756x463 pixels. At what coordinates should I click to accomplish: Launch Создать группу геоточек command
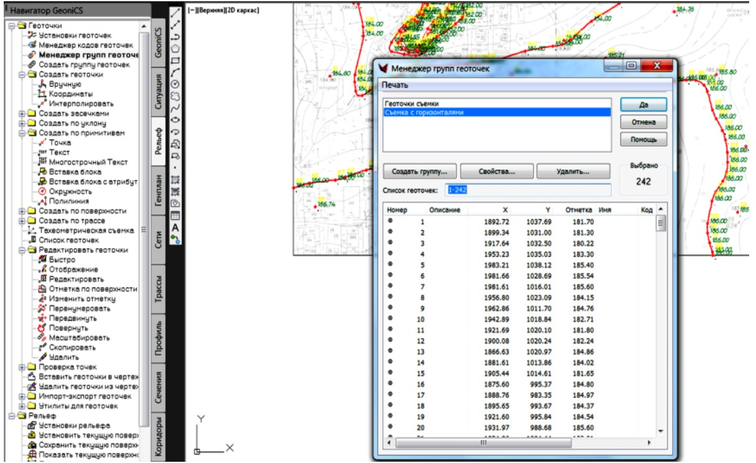click(x=84, y=65)
